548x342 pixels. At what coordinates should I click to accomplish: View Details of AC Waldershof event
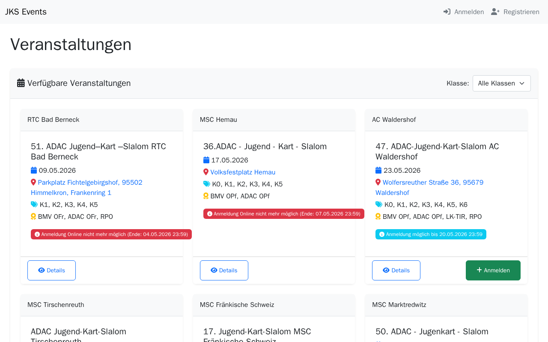point(396,270)
